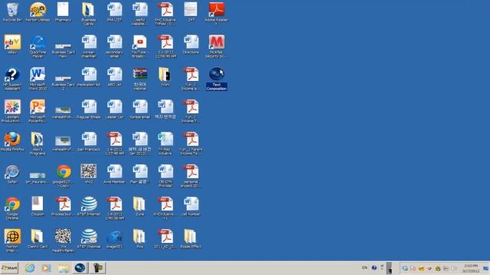This screenshot has height=275, width=490.
Task: Select the 1-6-2012 1;27;48 AM PDF
Action: coord(114,144)
